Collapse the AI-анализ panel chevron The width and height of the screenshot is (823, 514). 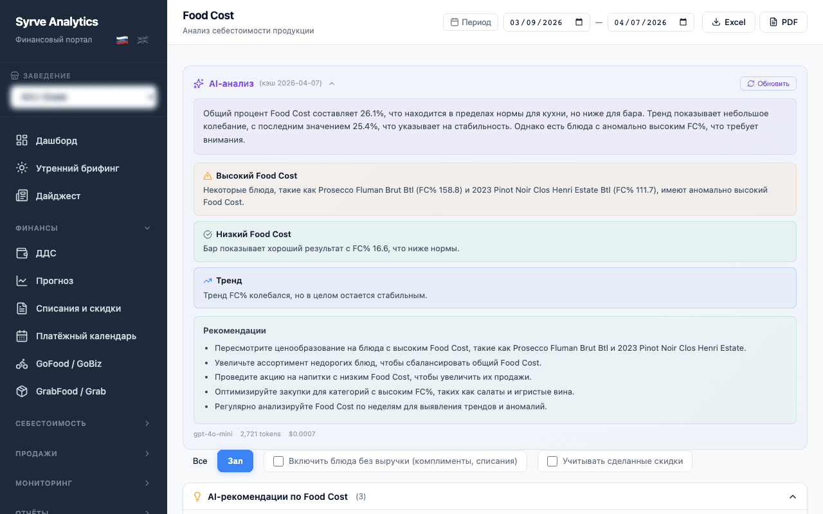(x=332, y=83)
